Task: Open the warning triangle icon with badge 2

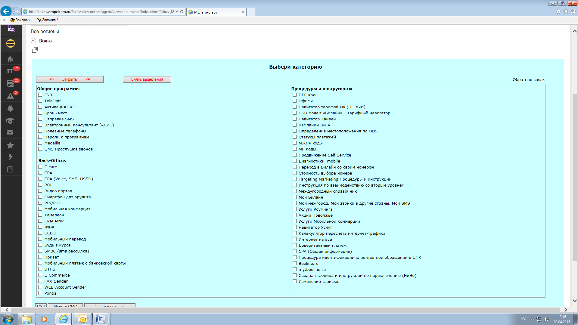Action: (10, 96)
